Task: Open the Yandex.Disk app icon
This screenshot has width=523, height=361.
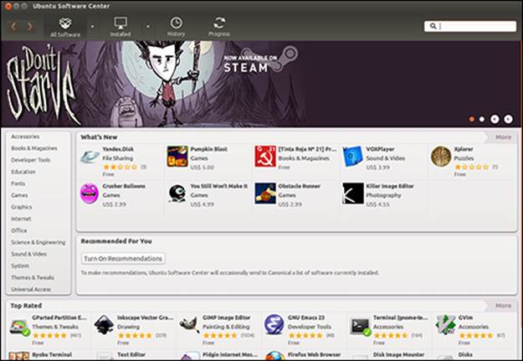Action: click(x=90, y=157)
